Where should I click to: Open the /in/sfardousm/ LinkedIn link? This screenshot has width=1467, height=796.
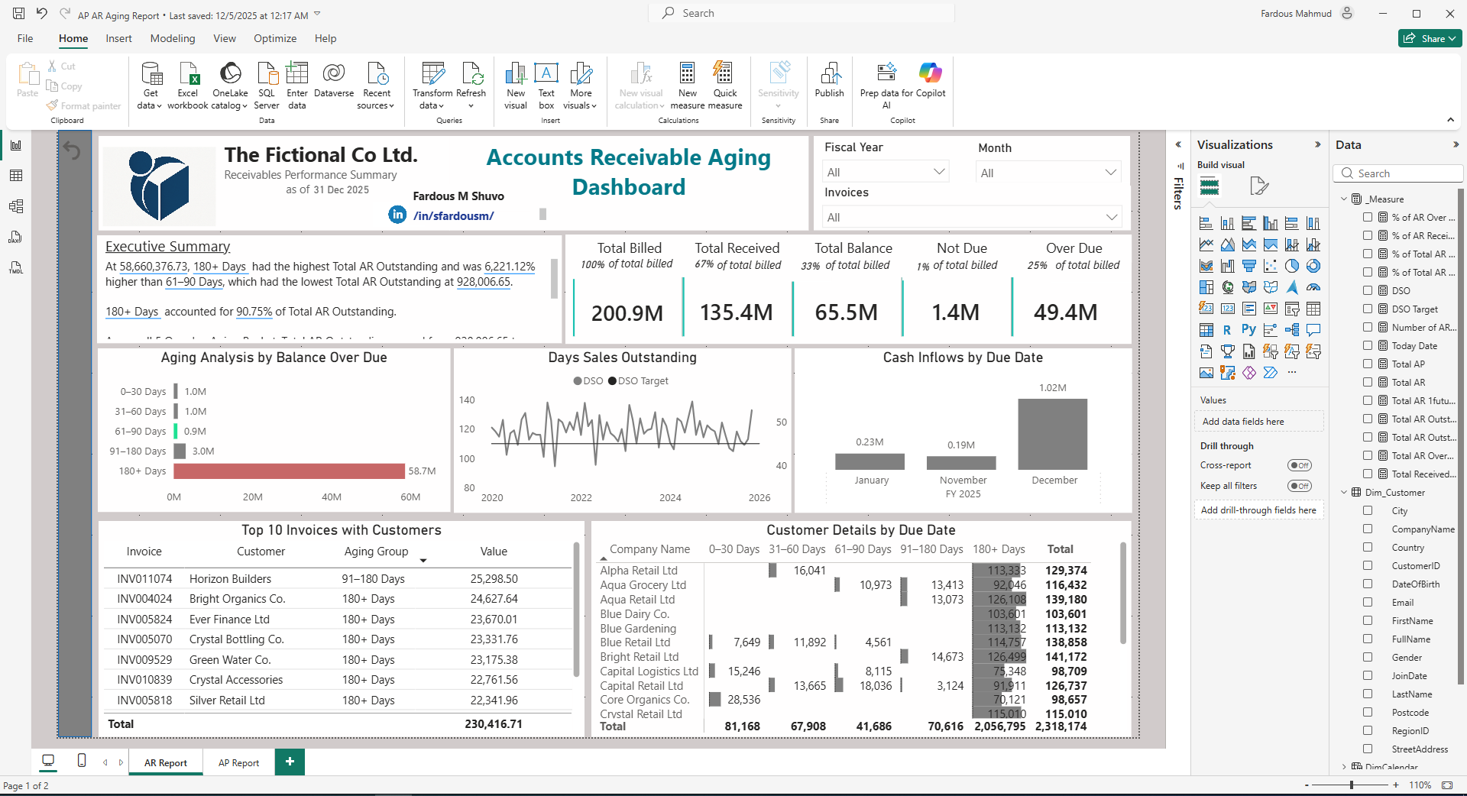point(453,216)
